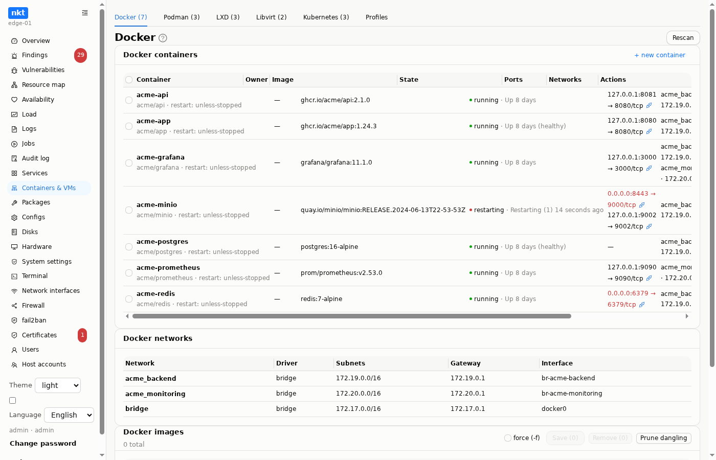Click the Certificates shield icon in sidebar
The width and height of the screenshot is (716, 460).
click(14, 335)
